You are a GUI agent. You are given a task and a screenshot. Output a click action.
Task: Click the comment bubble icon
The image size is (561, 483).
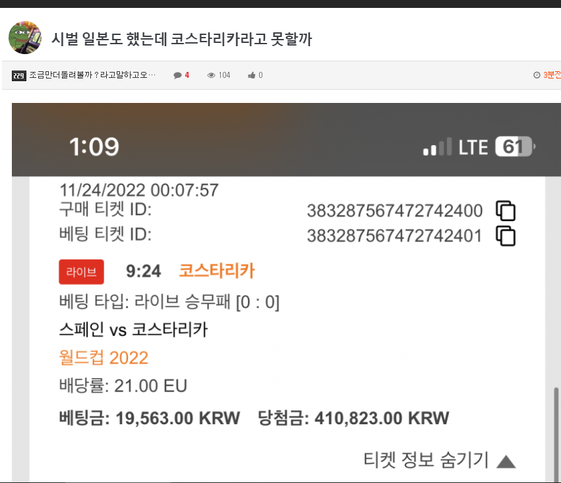177,75
